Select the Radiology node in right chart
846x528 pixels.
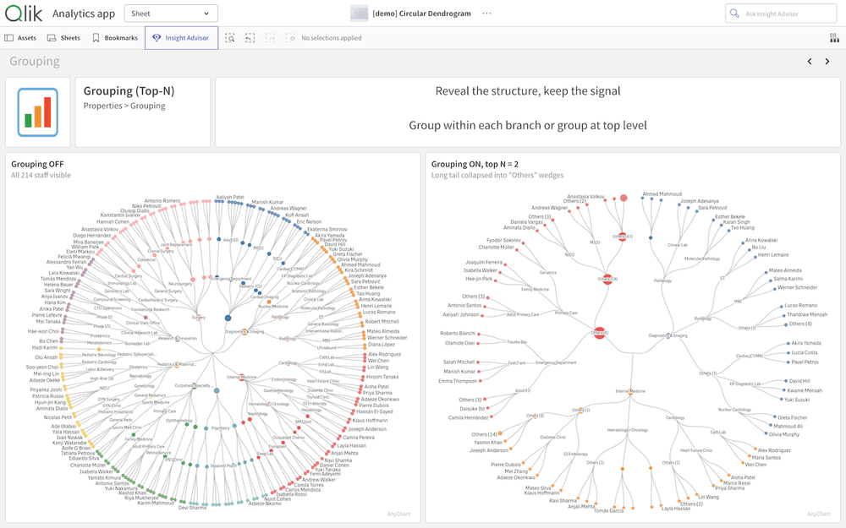click(703, 318)
